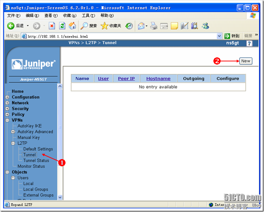Click the Research books icon
This screenshot has width=264, height=212.
pyautogui.click(x=195, y=26)
